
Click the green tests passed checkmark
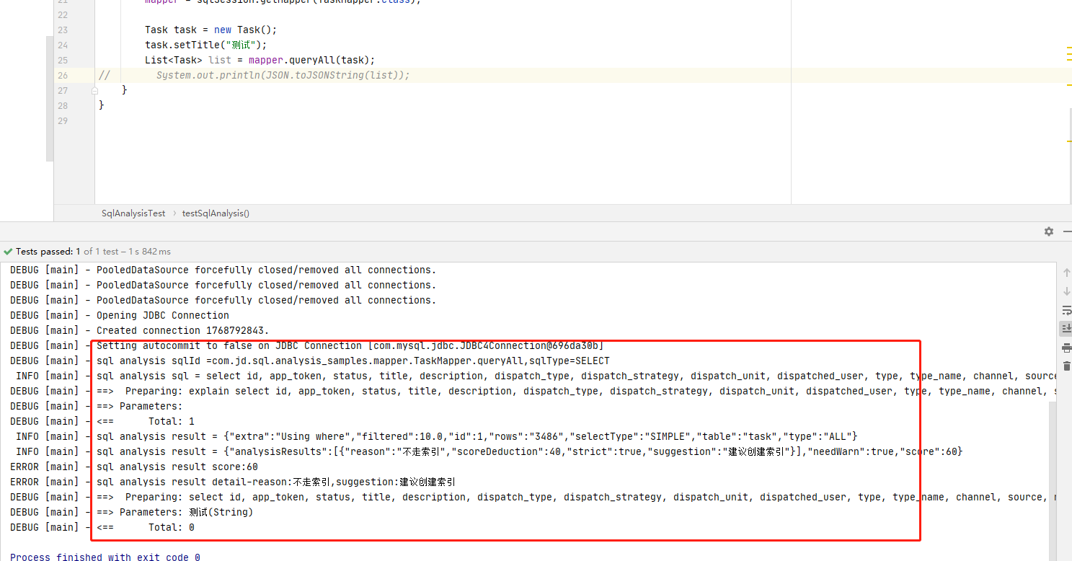click(x=8, y=252)
